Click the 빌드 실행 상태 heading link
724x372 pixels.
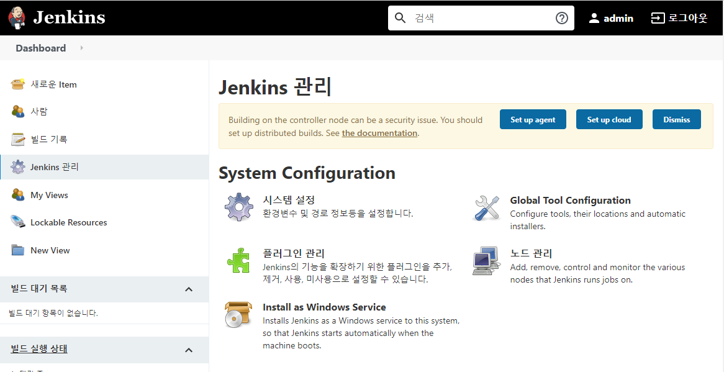click(38, 348)
